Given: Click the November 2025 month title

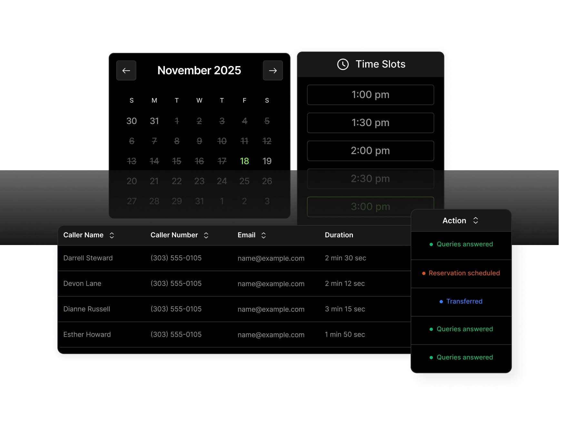Looking at the screenshot, I should 199,70.
